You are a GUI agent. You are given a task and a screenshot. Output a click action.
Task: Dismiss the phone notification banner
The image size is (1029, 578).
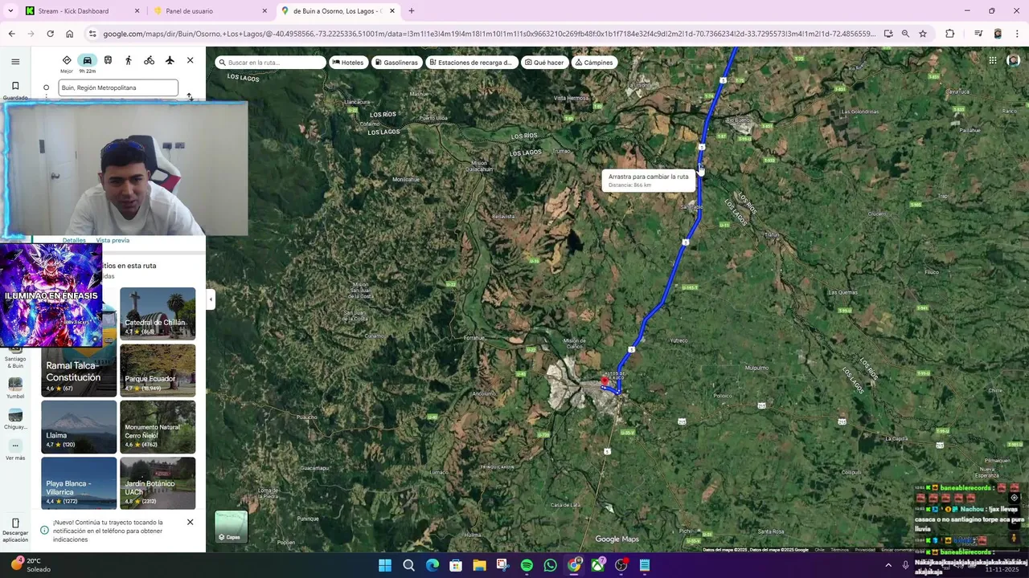[x=190, y=522]
